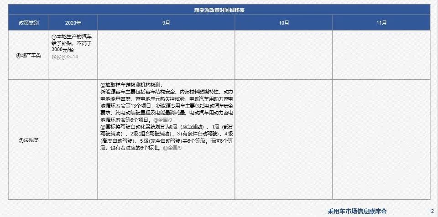
Task: Pick the 11月 column header
Action: coord(381,23)
